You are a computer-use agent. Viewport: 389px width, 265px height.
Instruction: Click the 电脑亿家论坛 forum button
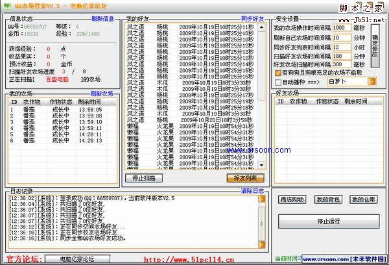point(77,259)
